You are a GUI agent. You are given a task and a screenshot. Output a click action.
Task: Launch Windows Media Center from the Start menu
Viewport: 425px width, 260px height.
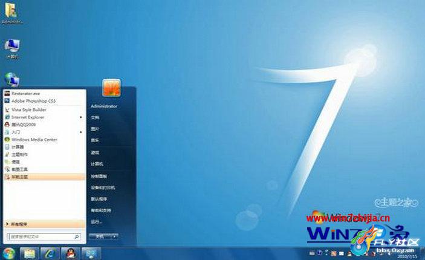pyautogui.click(x=45, y=140)
